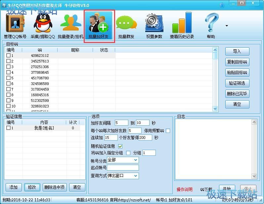The image size is (264, 204).
Task: Click 计次 column header
Action: [x=73, y=122]
